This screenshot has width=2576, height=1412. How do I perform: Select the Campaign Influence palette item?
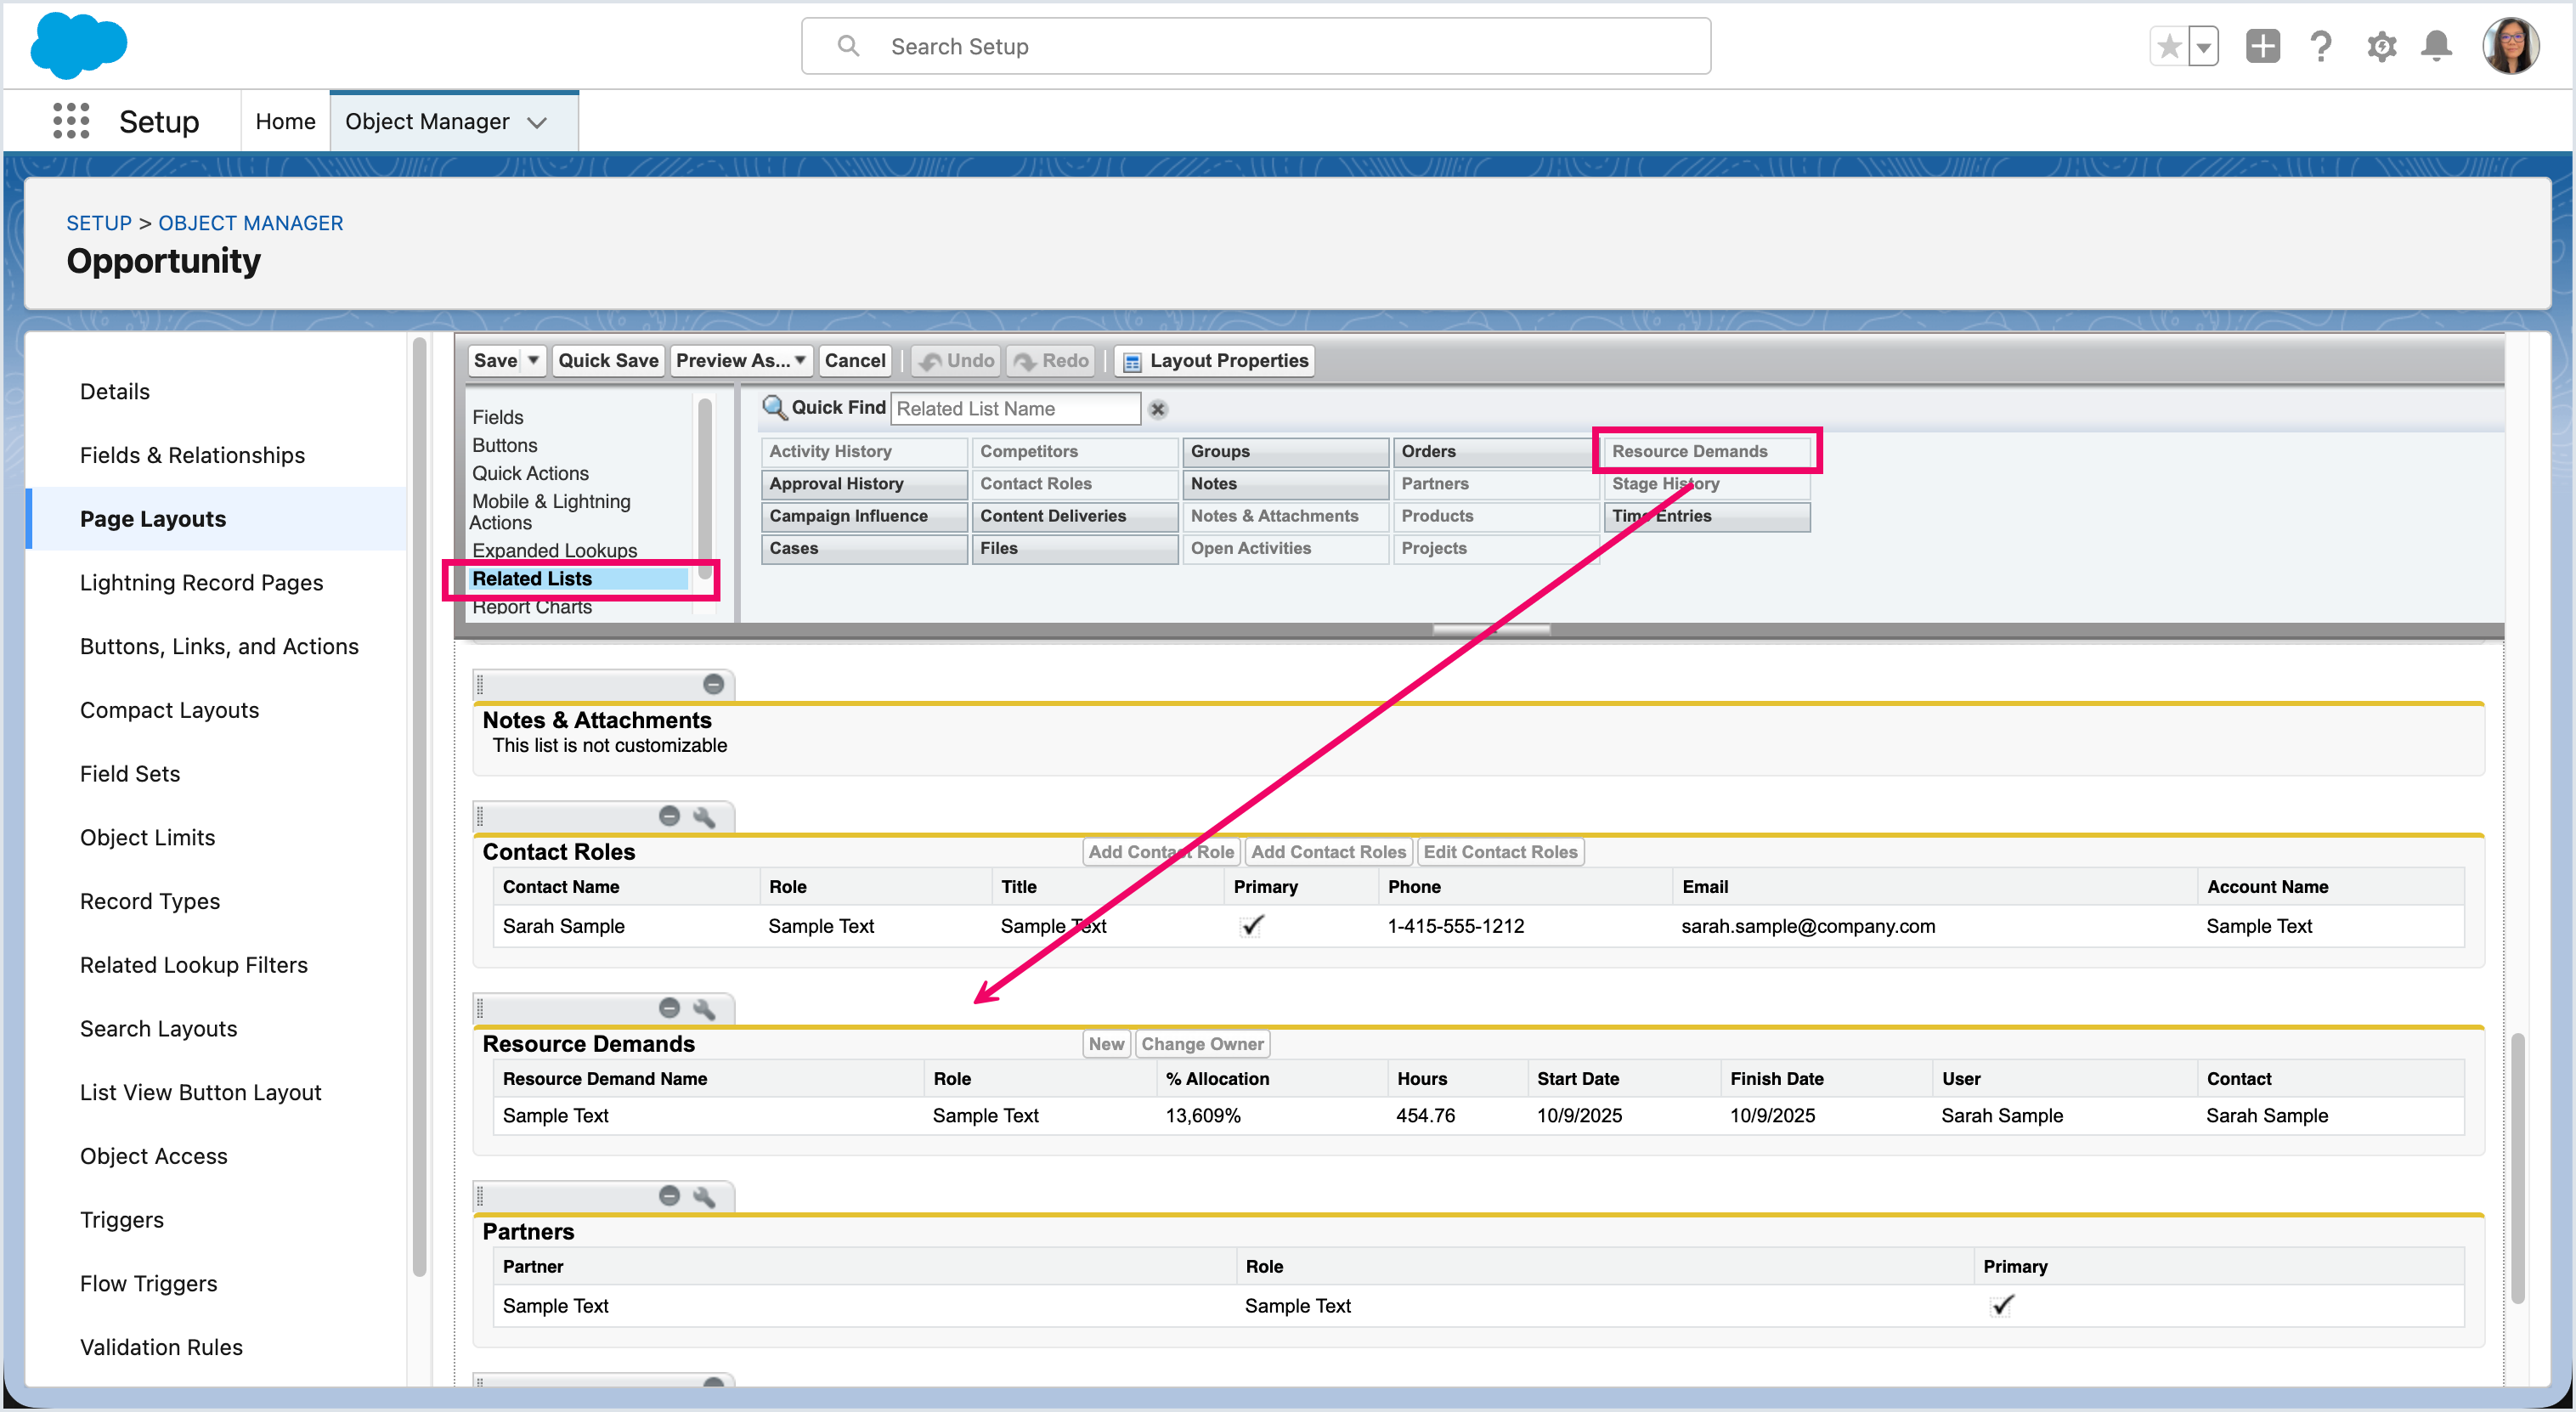point(864,516)
